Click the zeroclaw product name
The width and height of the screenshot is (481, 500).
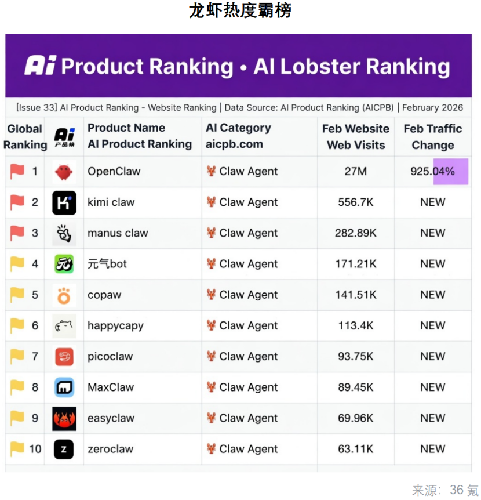pos(111,449)
